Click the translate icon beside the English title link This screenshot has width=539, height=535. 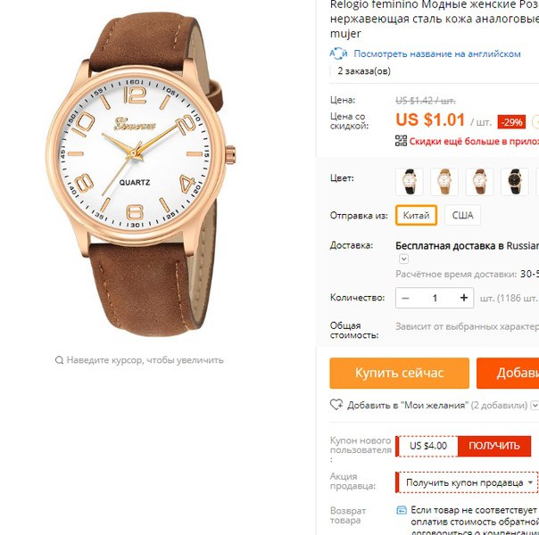pyautogui.click(x=338, y=53)
